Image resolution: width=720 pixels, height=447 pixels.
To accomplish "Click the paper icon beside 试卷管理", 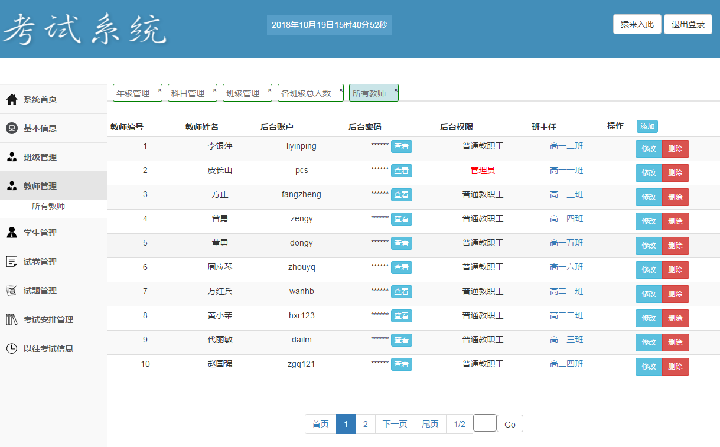I will tap(12, 262).
